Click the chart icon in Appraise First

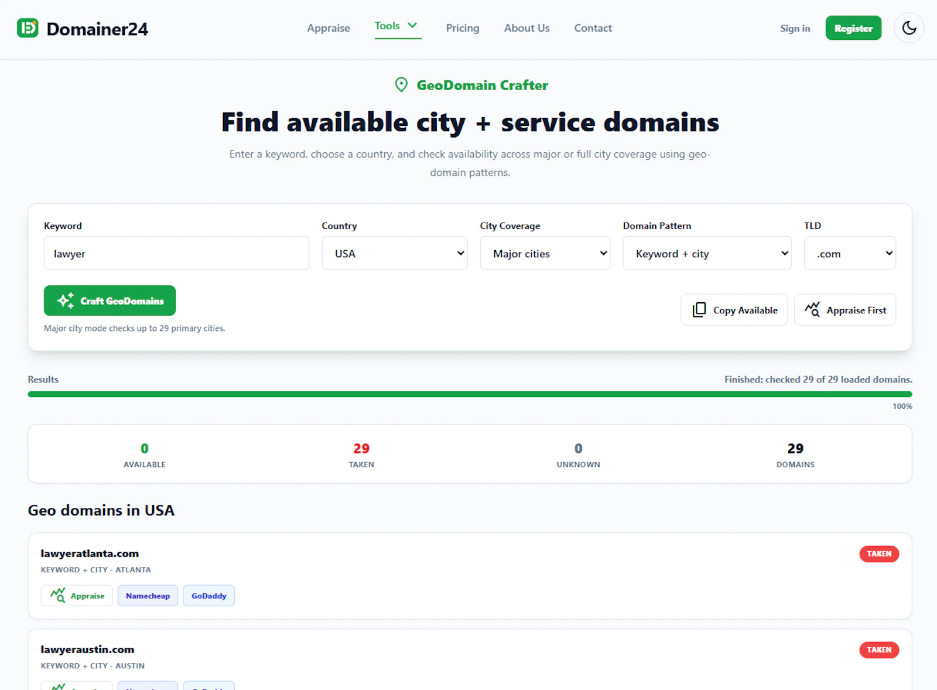[x=812, y=309]
